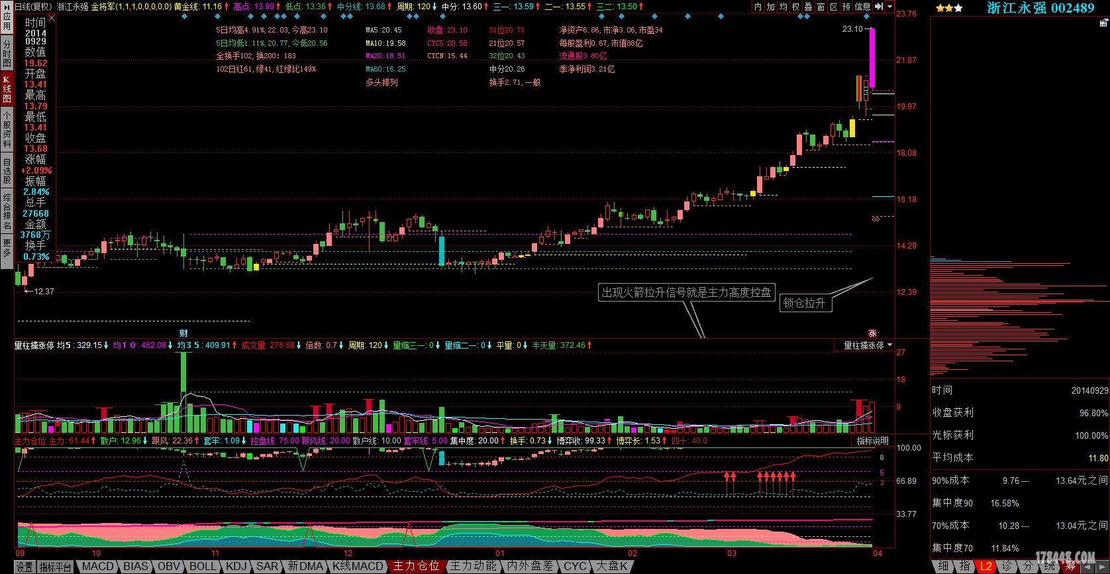Click the 权 rights adjustment toolbar button
Screen dimensions: 1110x574
click(796, 6)
